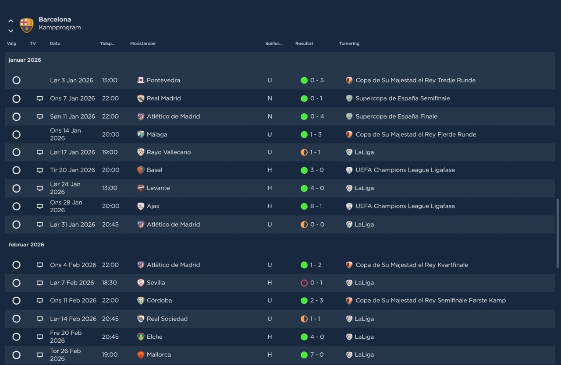Click the TV icon for the Elche match
Screen dimensions: 561x365
40,337
